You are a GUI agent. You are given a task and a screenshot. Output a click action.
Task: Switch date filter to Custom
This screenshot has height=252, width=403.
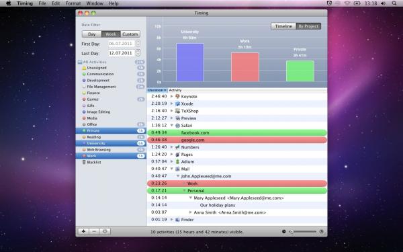tap(130, 34)
